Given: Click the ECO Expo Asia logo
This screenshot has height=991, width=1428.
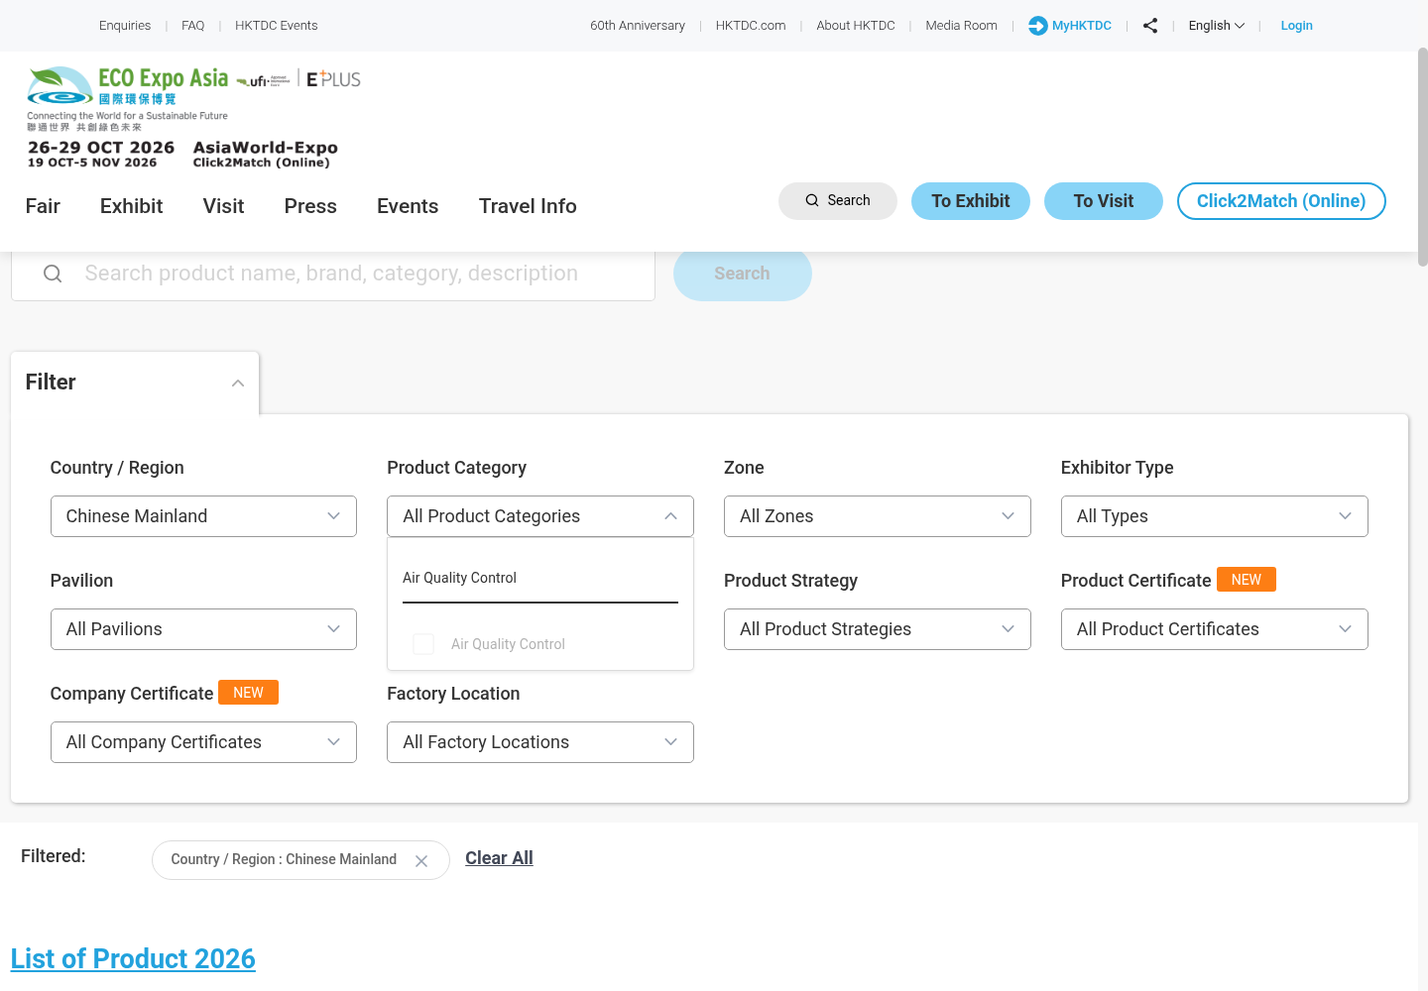Looking at the screenshot, I should (x=128, y=99).
